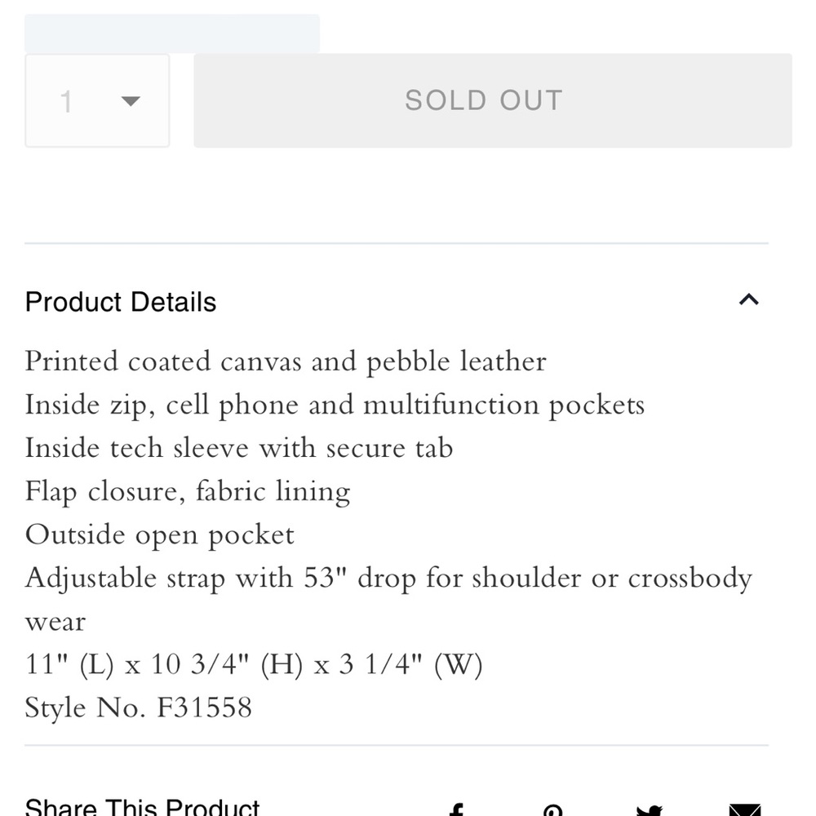Share product via Facebook icon
This screenshot has height=816, width=816.
pos(457,810)
